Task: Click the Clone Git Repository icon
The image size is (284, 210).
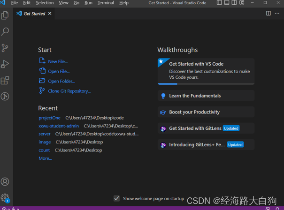Action: coord(42,90)
